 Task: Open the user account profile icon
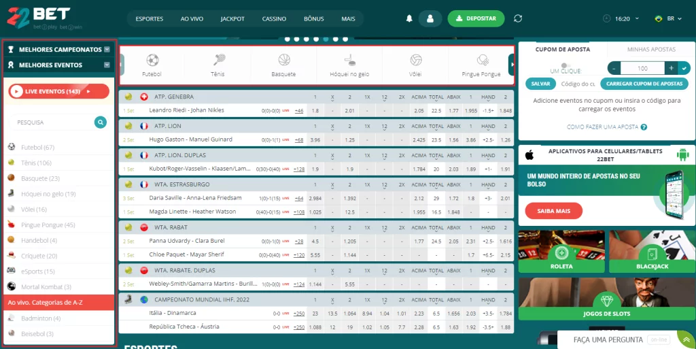[x=430, y=18]
